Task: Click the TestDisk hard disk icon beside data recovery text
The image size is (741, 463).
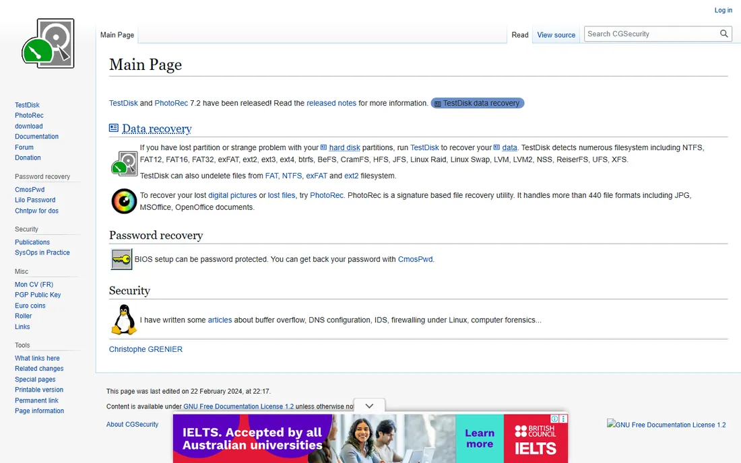Action: coord(124,164)
